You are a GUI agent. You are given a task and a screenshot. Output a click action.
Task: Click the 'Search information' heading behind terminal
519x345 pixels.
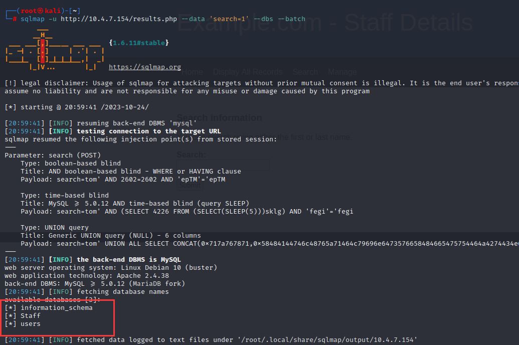tap(219, 117)
